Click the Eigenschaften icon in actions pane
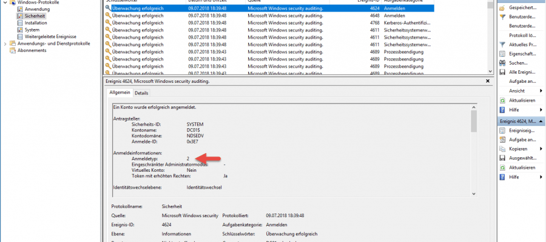The image size is (546, 242). point(502,54)
